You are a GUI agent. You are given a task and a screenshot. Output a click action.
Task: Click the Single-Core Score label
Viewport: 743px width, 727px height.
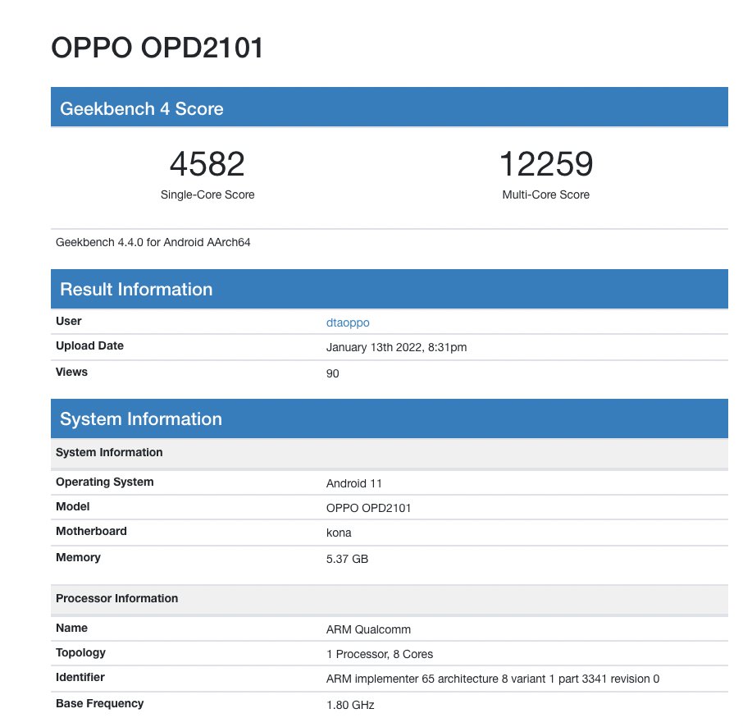[x=207, y=195]
